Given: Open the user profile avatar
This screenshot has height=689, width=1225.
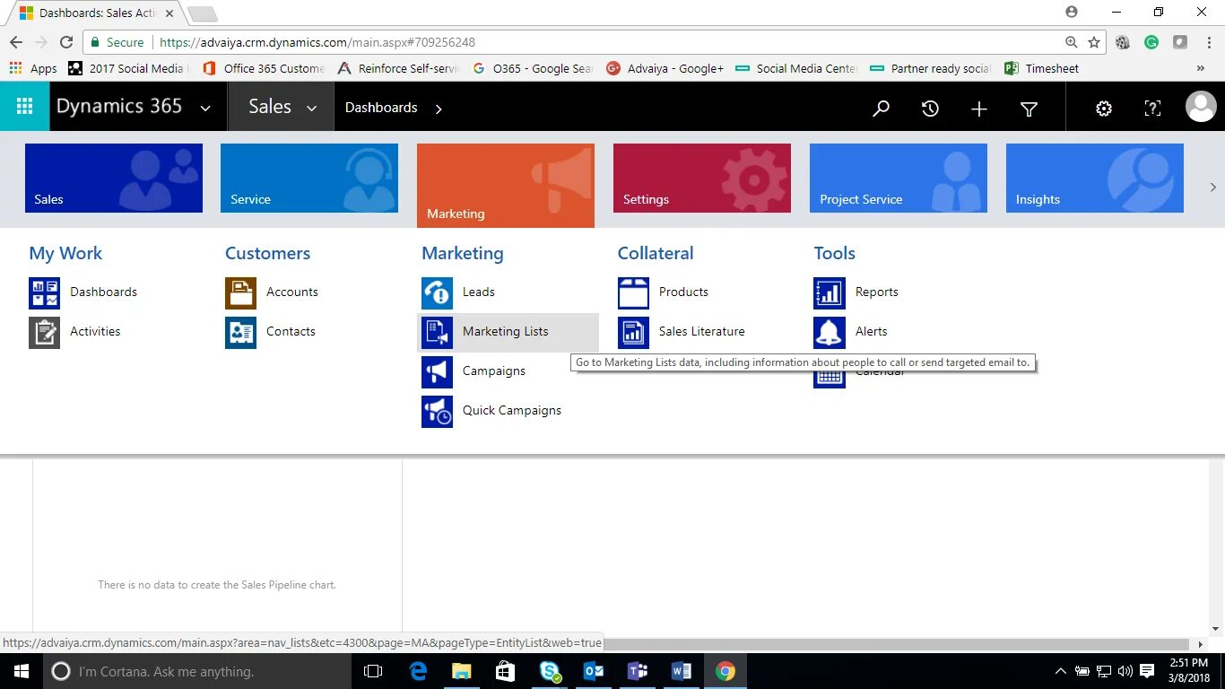Looking at the screenshot, I should (x=1201, y=107).
